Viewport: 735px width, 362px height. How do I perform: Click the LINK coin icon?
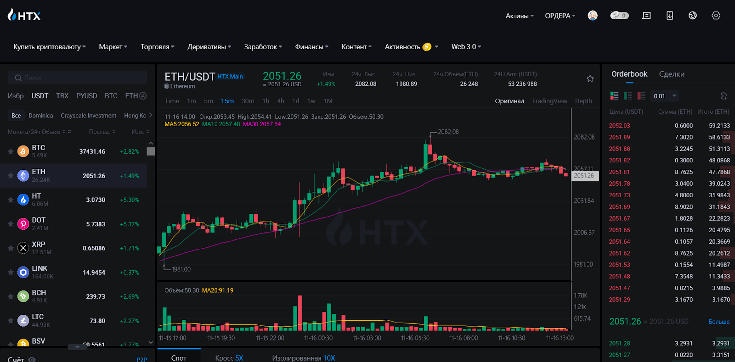click(23, 272)
